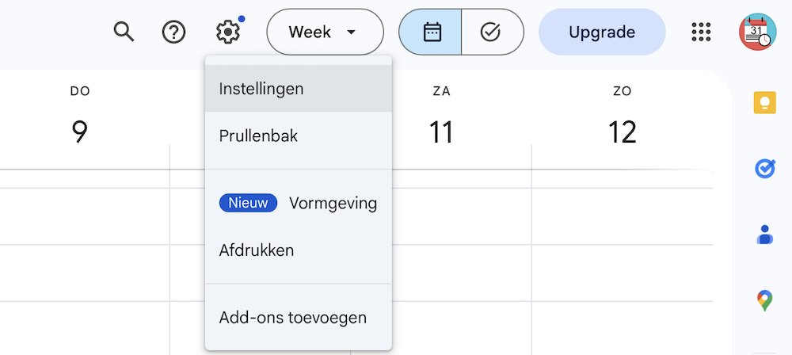This screenshot has height=355, width=792.
Task: Click the Week dropdown arrow
Action: tap(352, 32)
